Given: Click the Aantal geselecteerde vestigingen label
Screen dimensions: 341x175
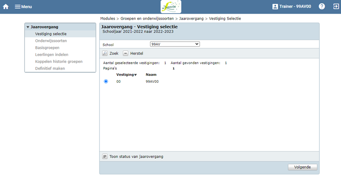Looking at the screenshot, I should pyautogui.click(x=131, y=63).
